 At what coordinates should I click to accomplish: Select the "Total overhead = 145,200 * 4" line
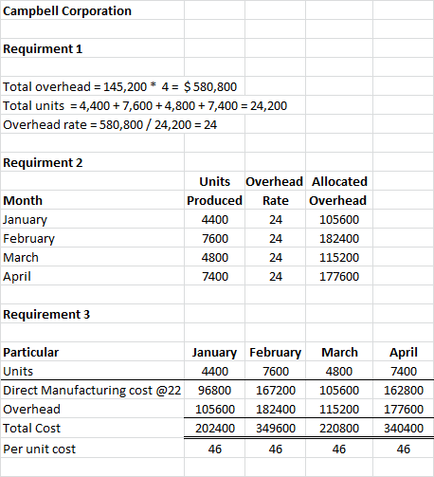119,87
